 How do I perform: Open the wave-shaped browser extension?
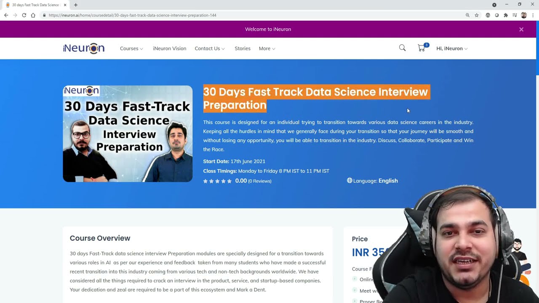point(488,15)
